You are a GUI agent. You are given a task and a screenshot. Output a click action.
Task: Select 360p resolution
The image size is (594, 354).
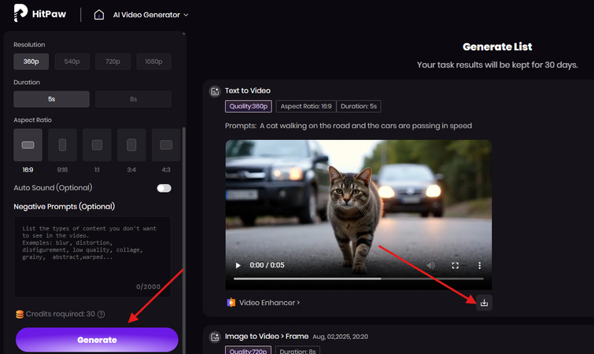pos(31,61)
